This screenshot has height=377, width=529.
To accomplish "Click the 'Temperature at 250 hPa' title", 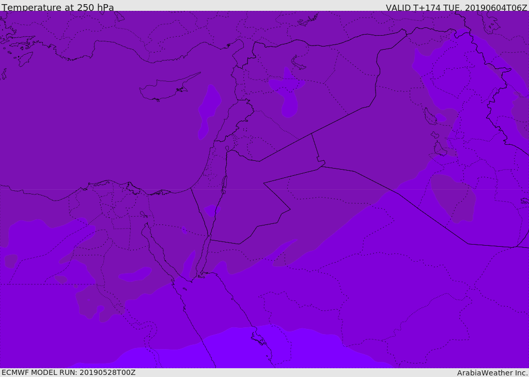I will pos(58,7).
